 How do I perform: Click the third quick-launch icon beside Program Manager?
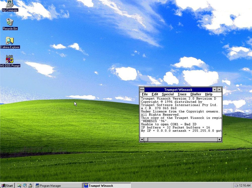point(30,185)
